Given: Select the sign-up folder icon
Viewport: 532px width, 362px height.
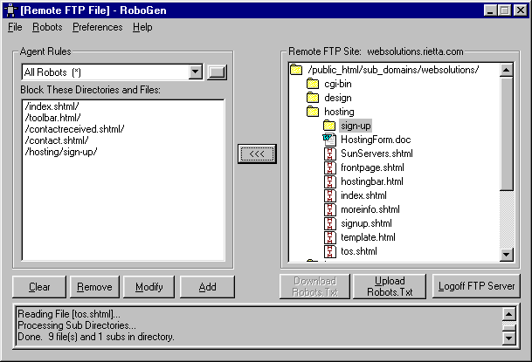Looking at the screenshot, I should click(x=329, y=126).
